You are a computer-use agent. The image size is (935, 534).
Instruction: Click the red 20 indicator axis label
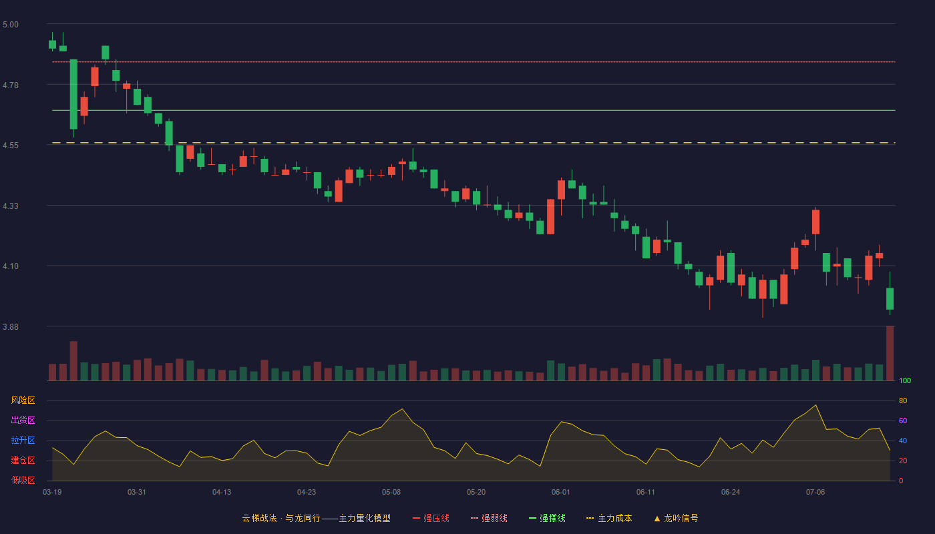(903, 461)
